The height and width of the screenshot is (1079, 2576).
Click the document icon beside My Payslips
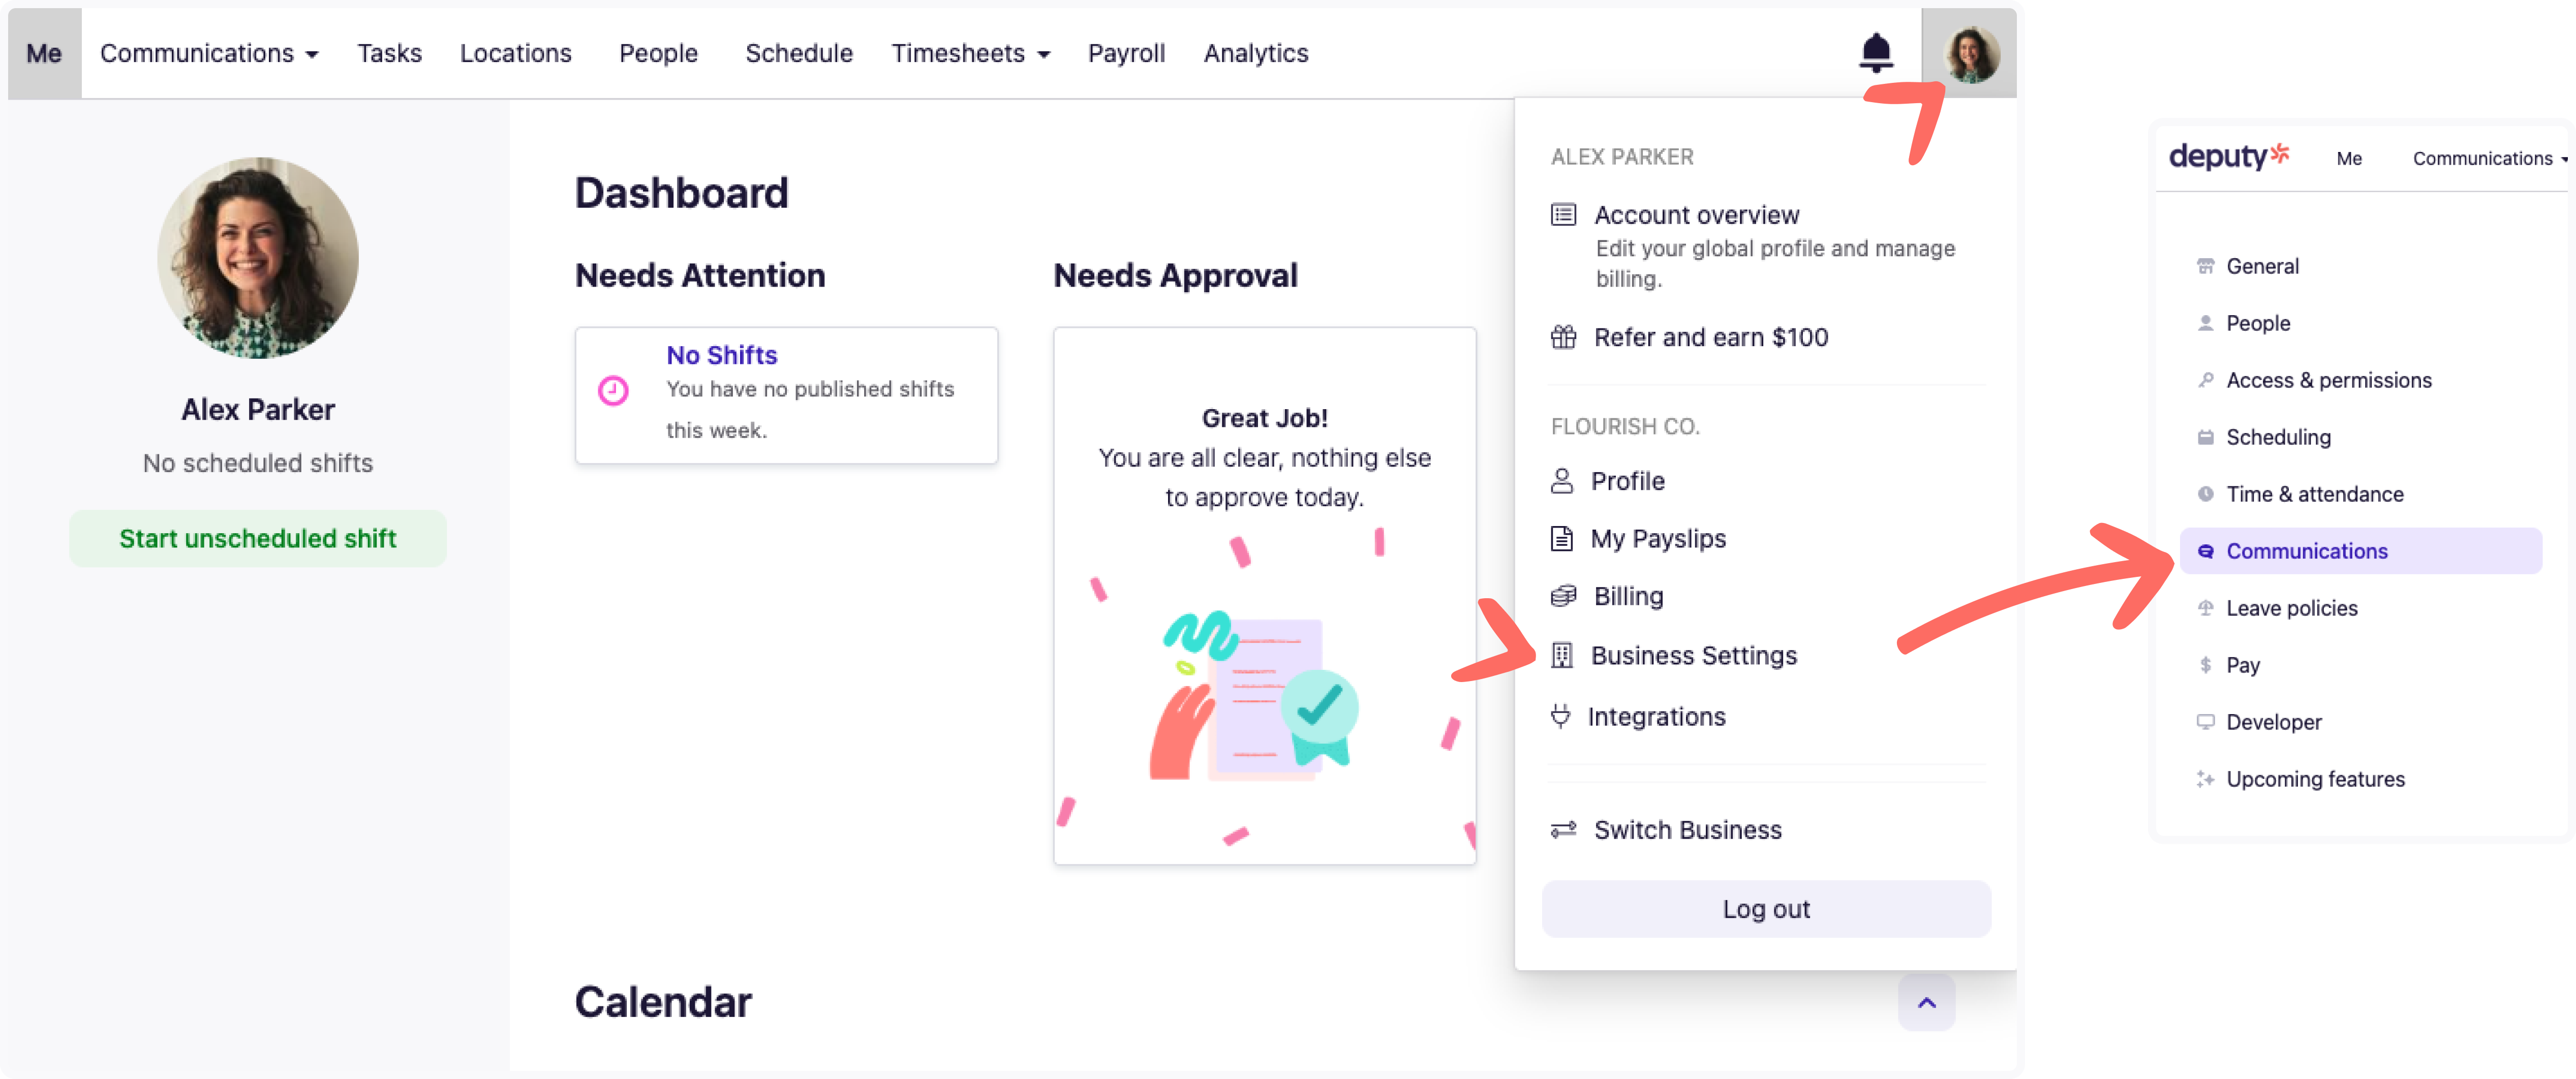pyautogui.click(x=1561, y=538)
